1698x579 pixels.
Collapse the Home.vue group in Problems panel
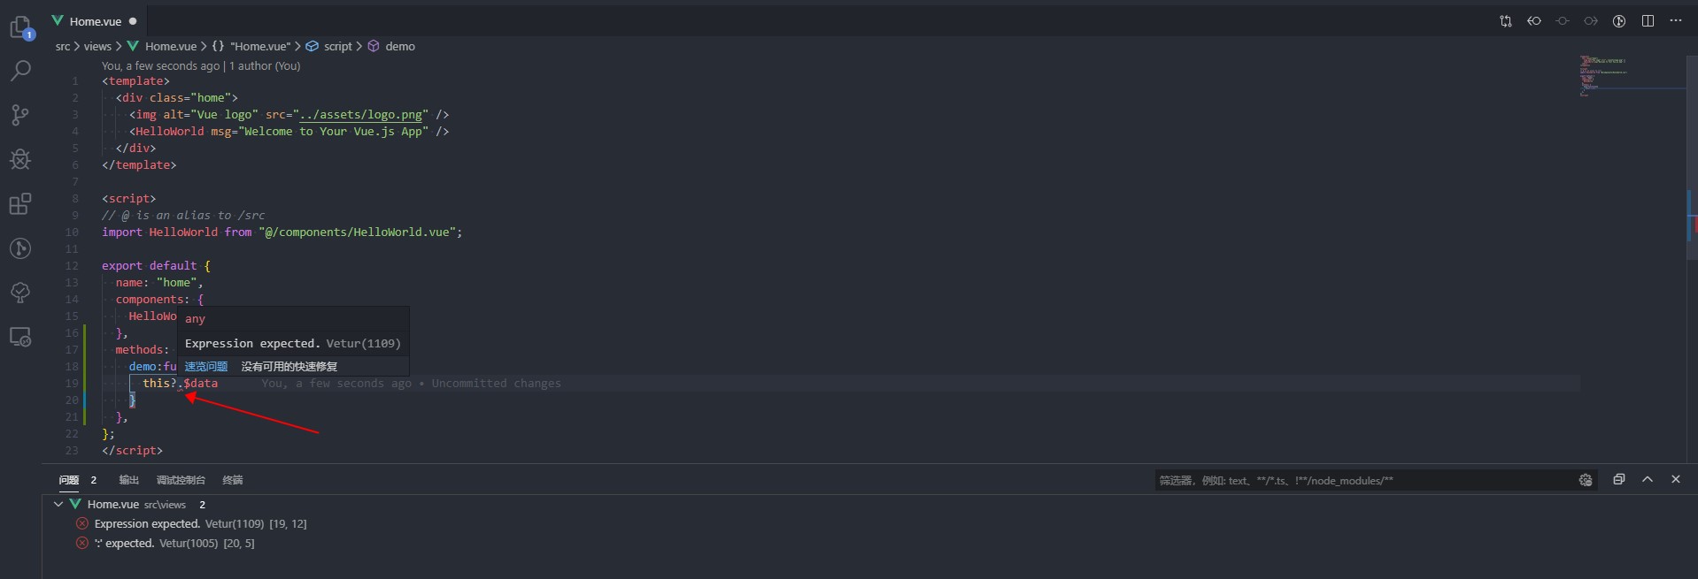(60, 504)
